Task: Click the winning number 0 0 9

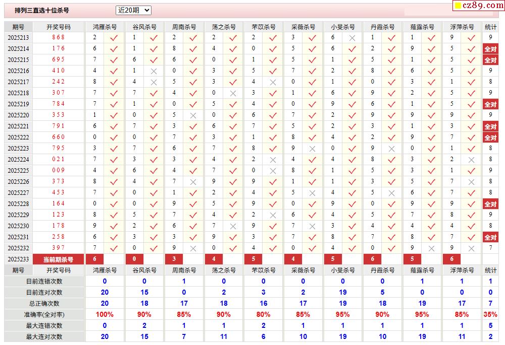Action: click(x=58, y=170)
